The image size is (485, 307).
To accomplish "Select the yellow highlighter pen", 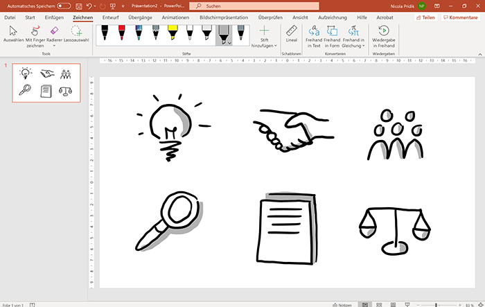I will point(172,33).
